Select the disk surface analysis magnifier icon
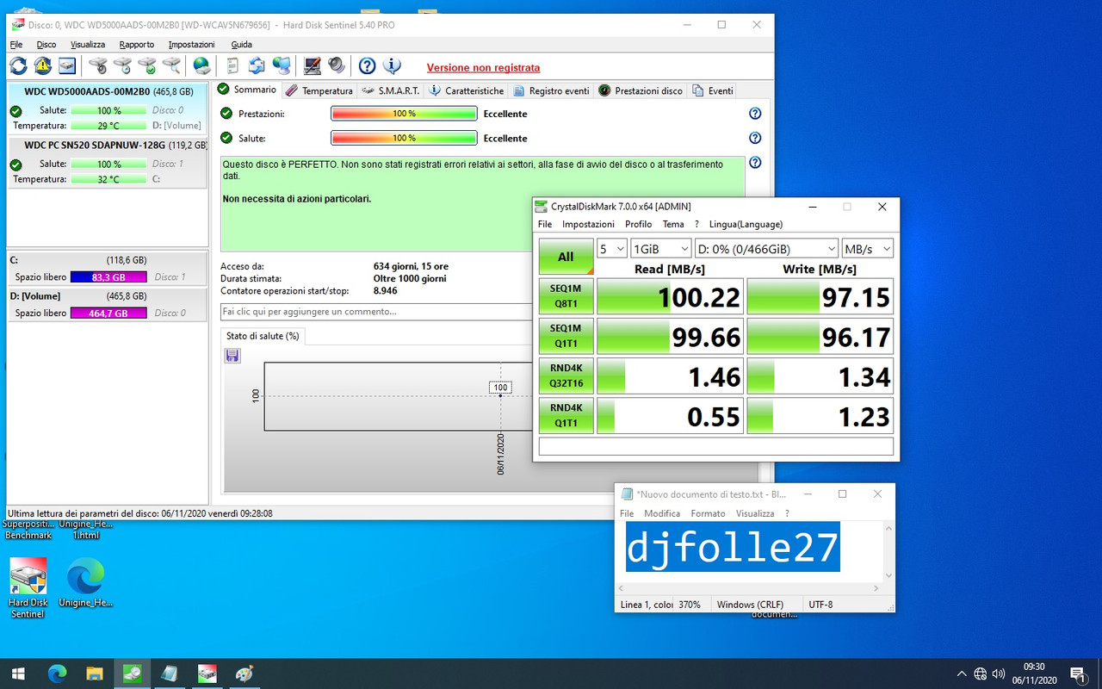 (x=171, y=65)
